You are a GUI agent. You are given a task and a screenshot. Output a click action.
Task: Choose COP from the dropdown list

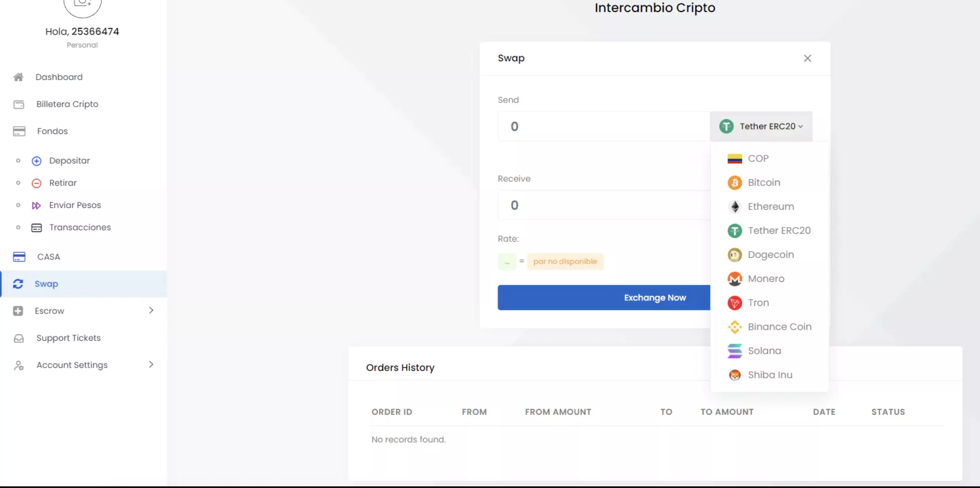point(758,159)
